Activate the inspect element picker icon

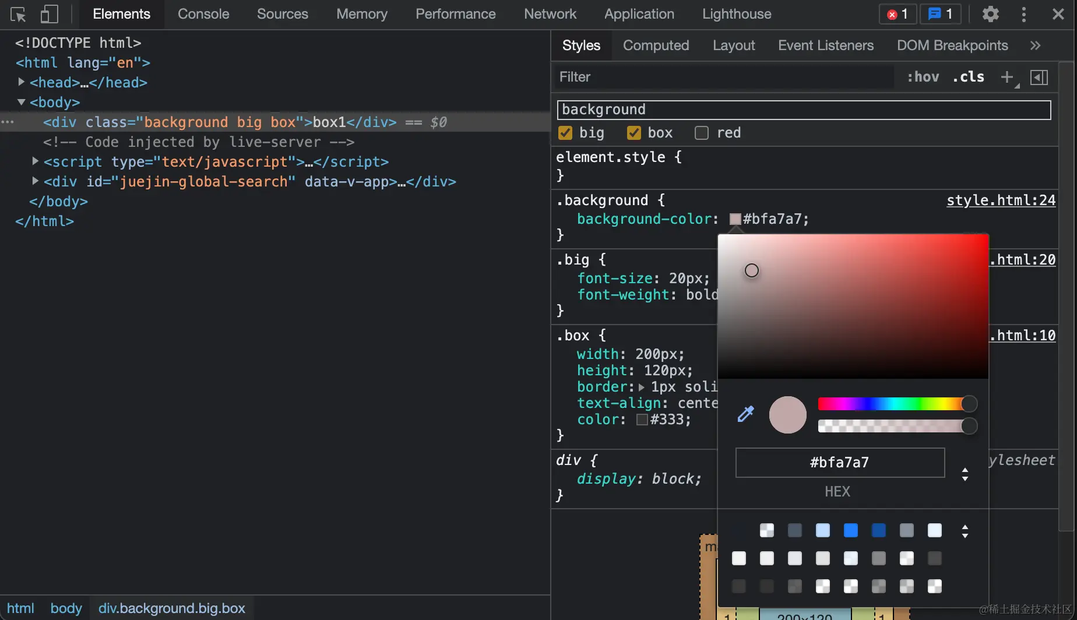point(18,14)
